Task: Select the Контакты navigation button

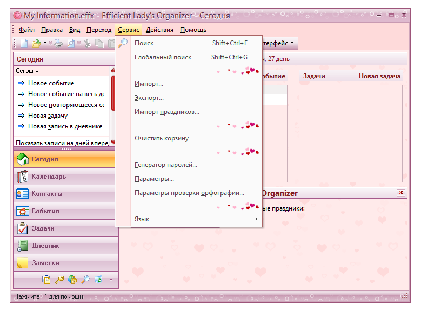Action: (x=65, y=194)
